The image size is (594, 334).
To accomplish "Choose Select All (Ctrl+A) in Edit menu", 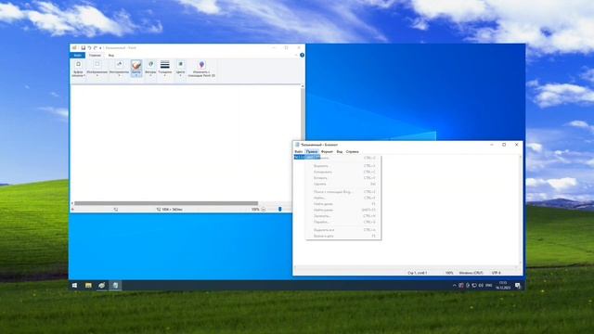I will pos(343,230).
